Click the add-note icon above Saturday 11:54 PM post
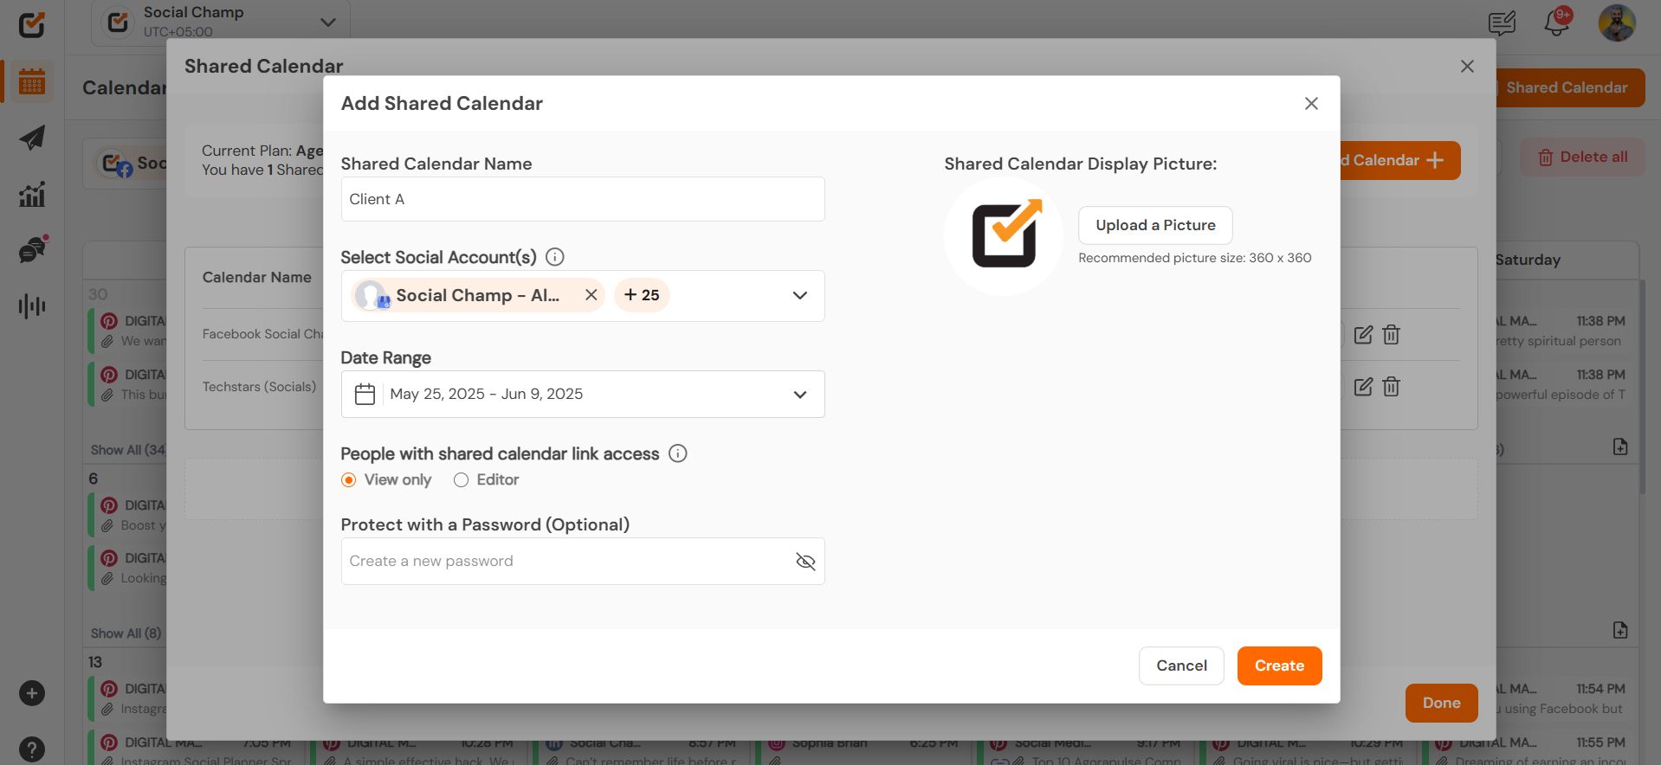 [1620, 630]
